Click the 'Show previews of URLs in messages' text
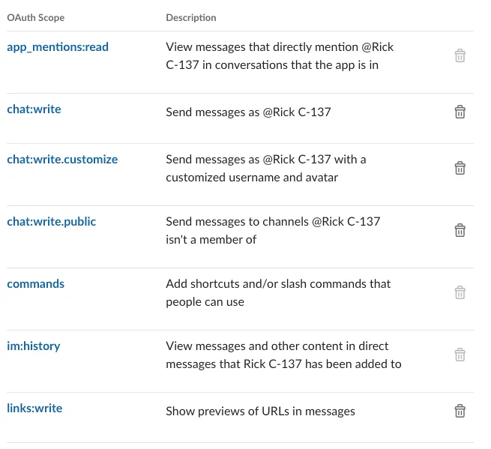 pos(260,411)
